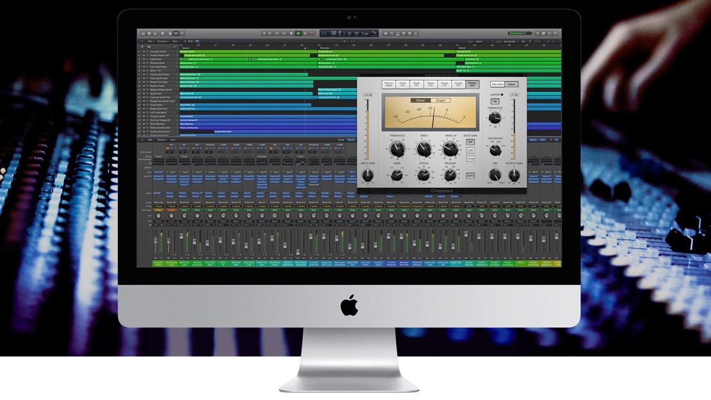Select the Platinum Digital compressor type
Screen dimensions: 711x400
(x=388, y=84)
